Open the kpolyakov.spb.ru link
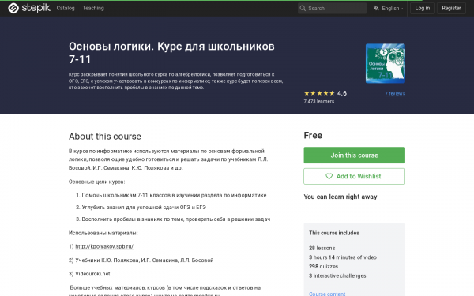Viewport: 474px width, 296px height. point(104,246)
